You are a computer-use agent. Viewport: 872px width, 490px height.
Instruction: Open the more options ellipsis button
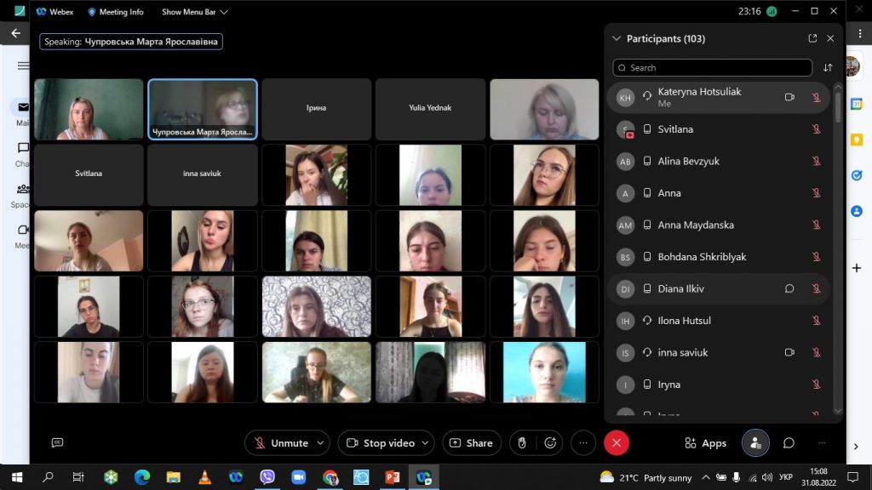tap(582, 443)
